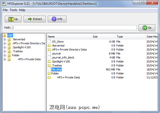Select .Spotlight-V100 in the tree panel

tap(21, 47)
